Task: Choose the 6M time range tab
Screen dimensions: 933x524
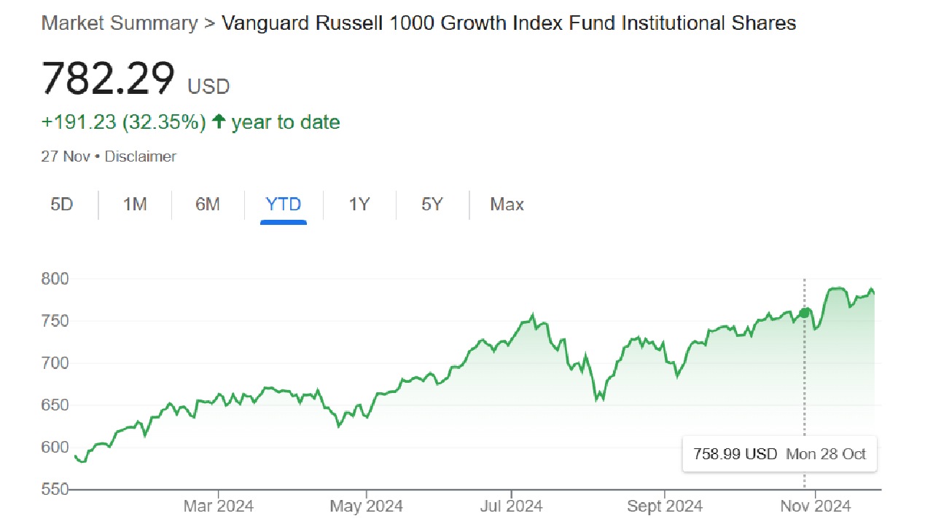Action: click(208, 205)
